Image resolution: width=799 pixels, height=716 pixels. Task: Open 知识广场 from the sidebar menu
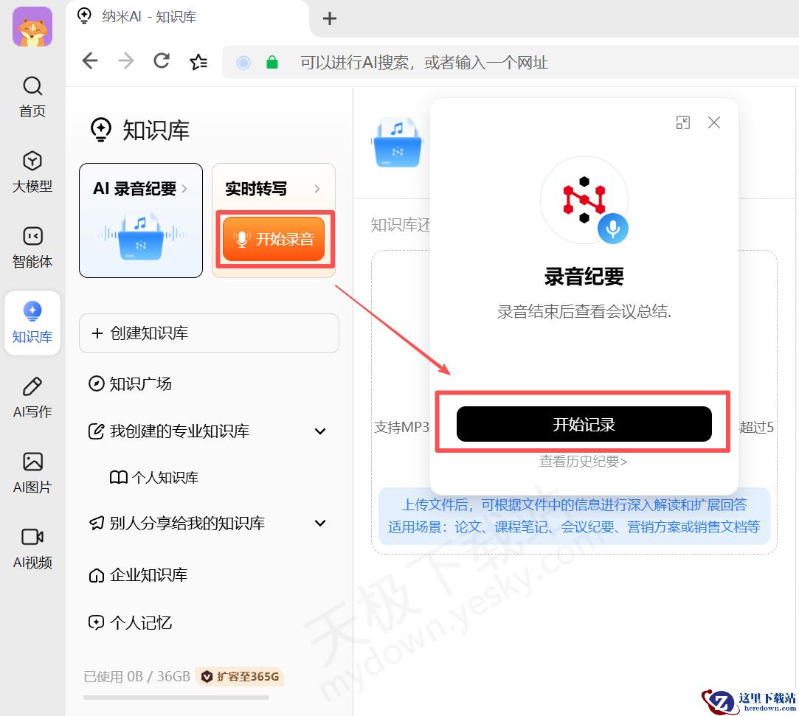coord(140,383)
